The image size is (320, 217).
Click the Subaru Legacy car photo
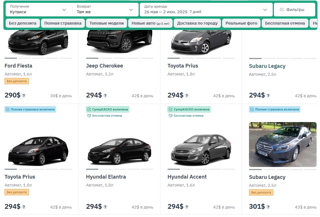[x=283, y=144]
